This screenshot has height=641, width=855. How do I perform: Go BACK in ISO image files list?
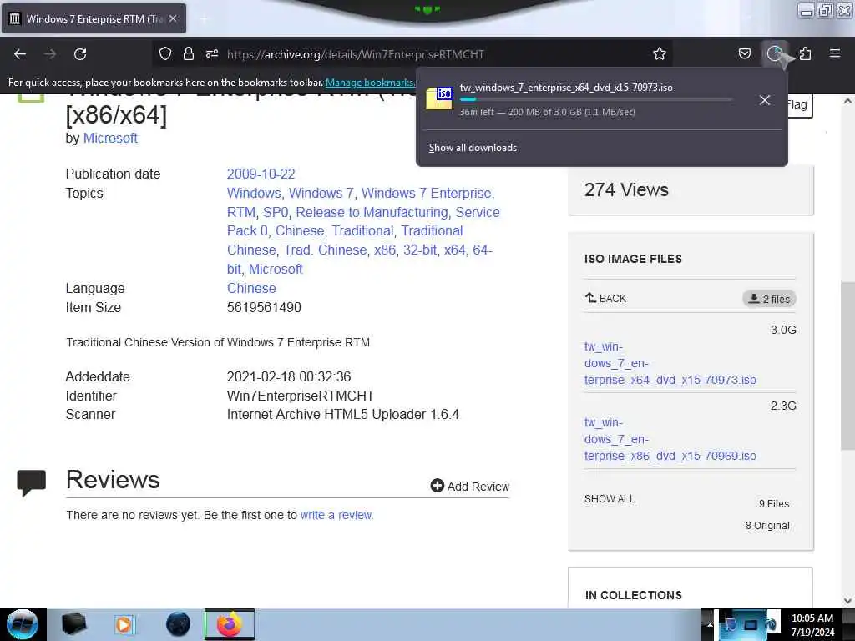click(605, 298)
